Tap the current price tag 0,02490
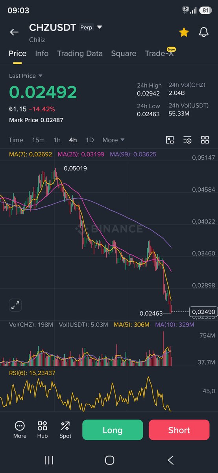Viewport: 218px width, 473px height. 203,312
